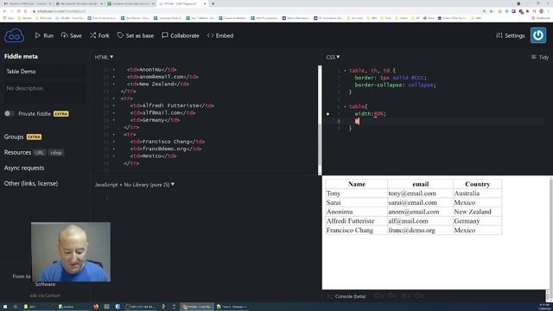Click the width 80% value in CSS
The height and width of the screenshot is (311, 553).
[x=379, y=113]
